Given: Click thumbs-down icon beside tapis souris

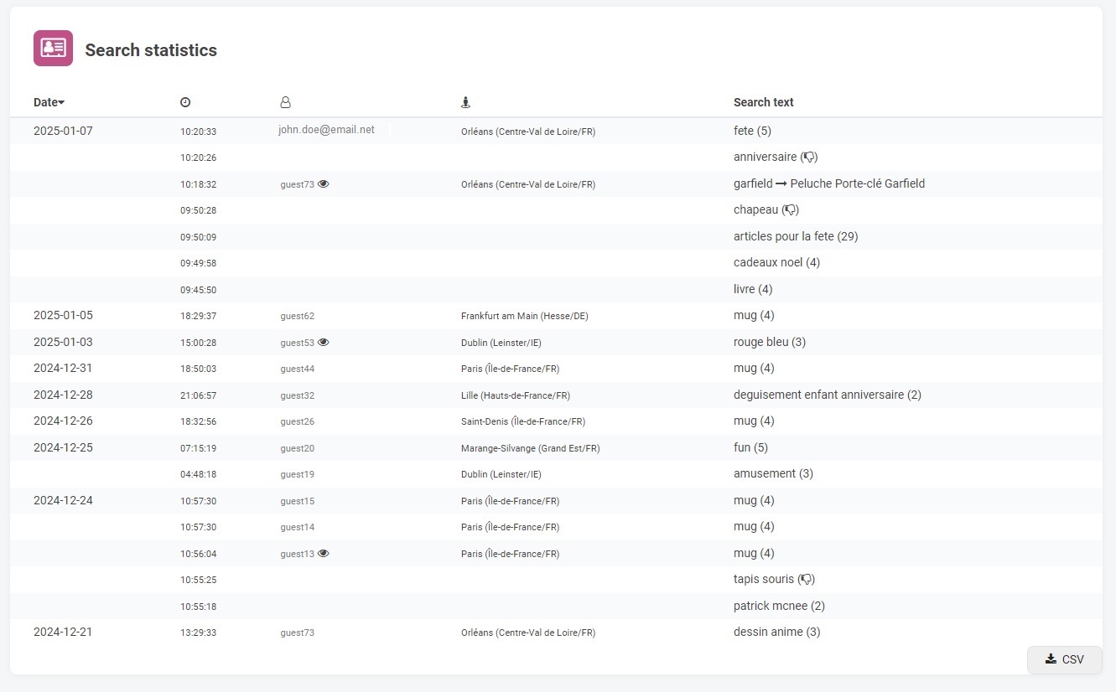Looking at the screenshot, I should click(x=806, y=580).
